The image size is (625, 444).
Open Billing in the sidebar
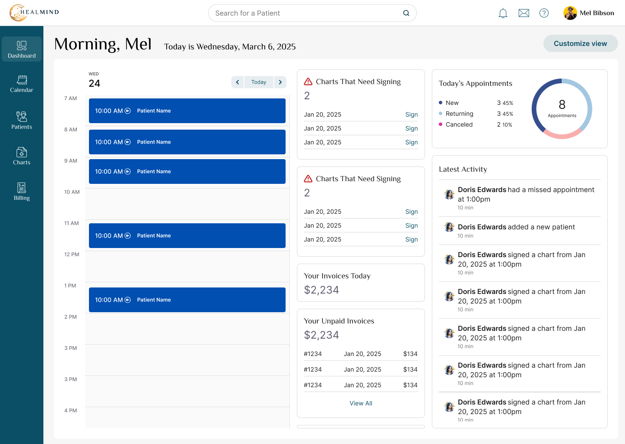coord(22,192)
